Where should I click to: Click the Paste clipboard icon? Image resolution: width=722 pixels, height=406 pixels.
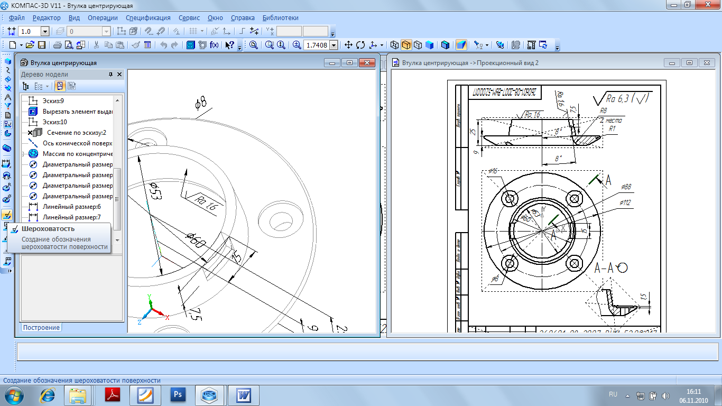120,45
